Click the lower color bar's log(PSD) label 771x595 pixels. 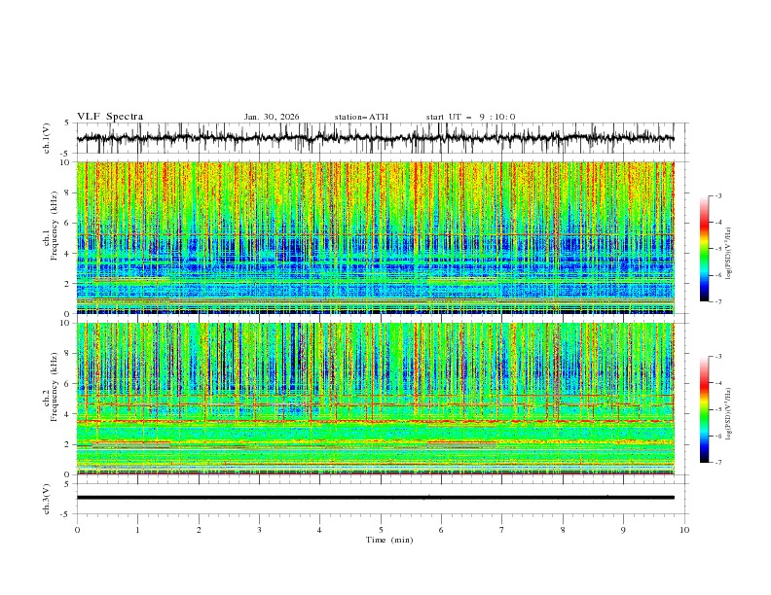point(728,414)
